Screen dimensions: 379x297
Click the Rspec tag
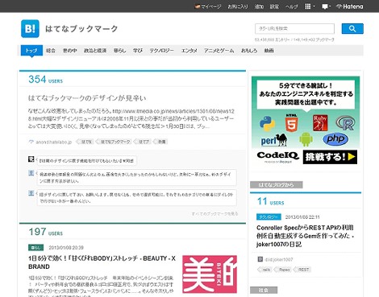[x=283, y=270]
